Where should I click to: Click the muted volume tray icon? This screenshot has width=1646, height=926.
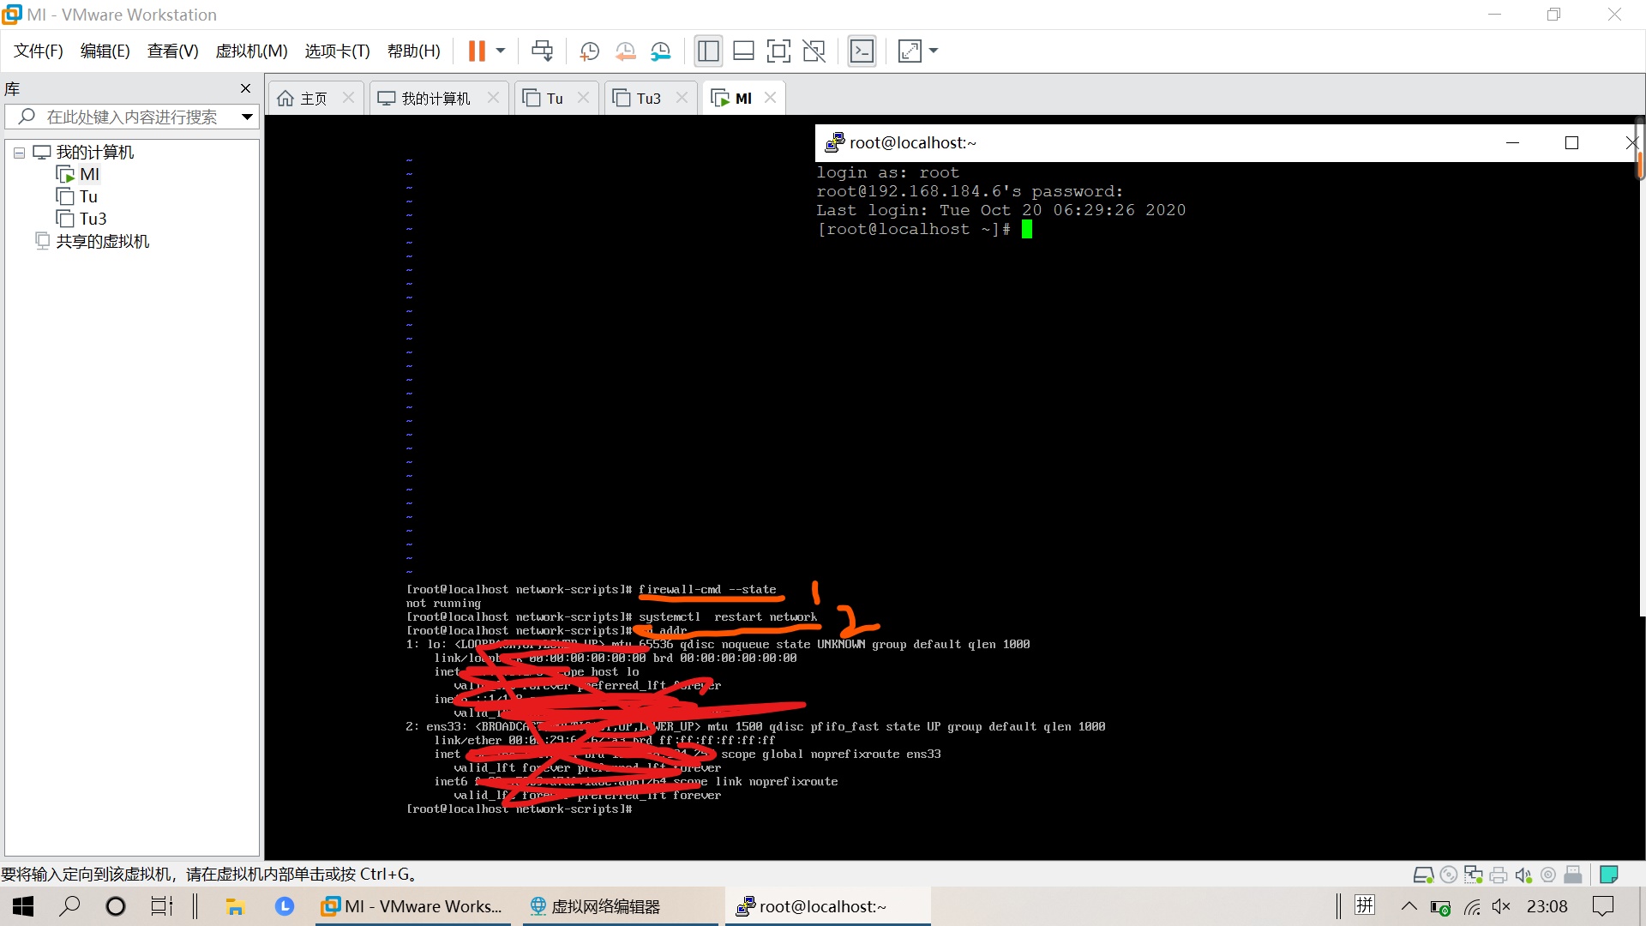(1501, 907)
